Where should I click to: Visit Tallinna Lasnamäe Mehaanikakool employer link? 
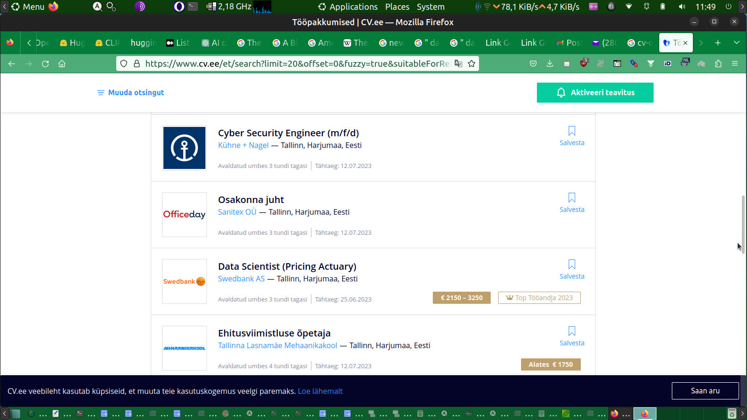277,345
